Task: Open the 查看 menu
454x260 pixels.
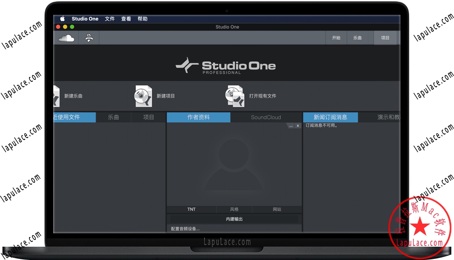Action: 126,19
